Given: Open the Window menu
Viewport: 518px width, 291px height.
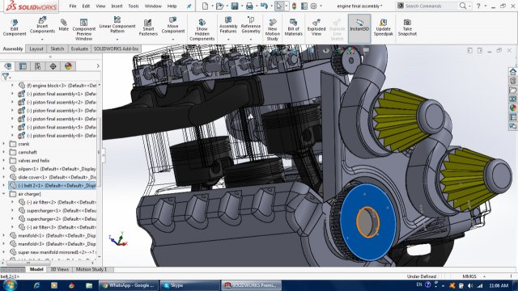Looking at the screenshot, I should (x=153, y=6).
